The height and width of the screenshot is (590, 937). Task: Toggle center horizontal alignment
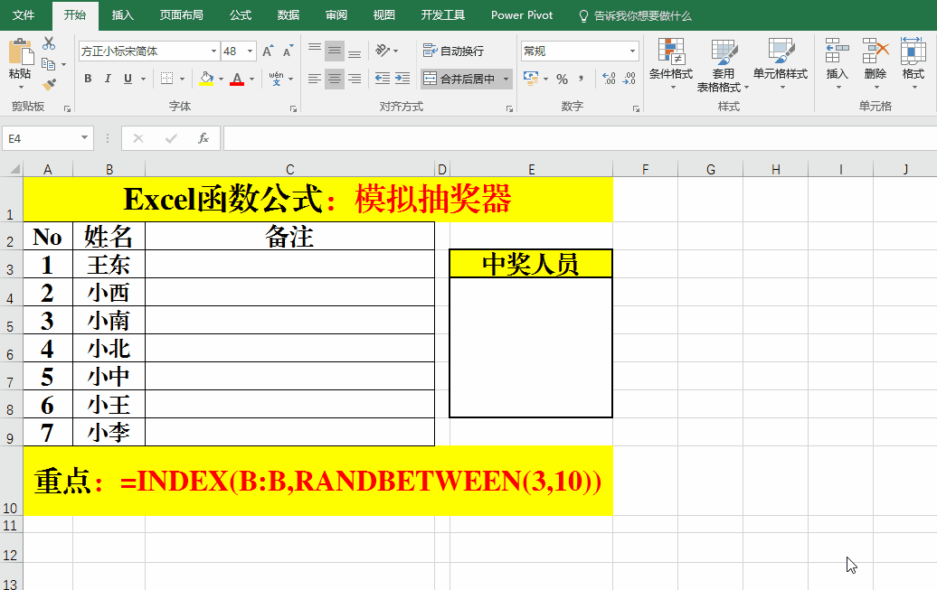(335, 79)
